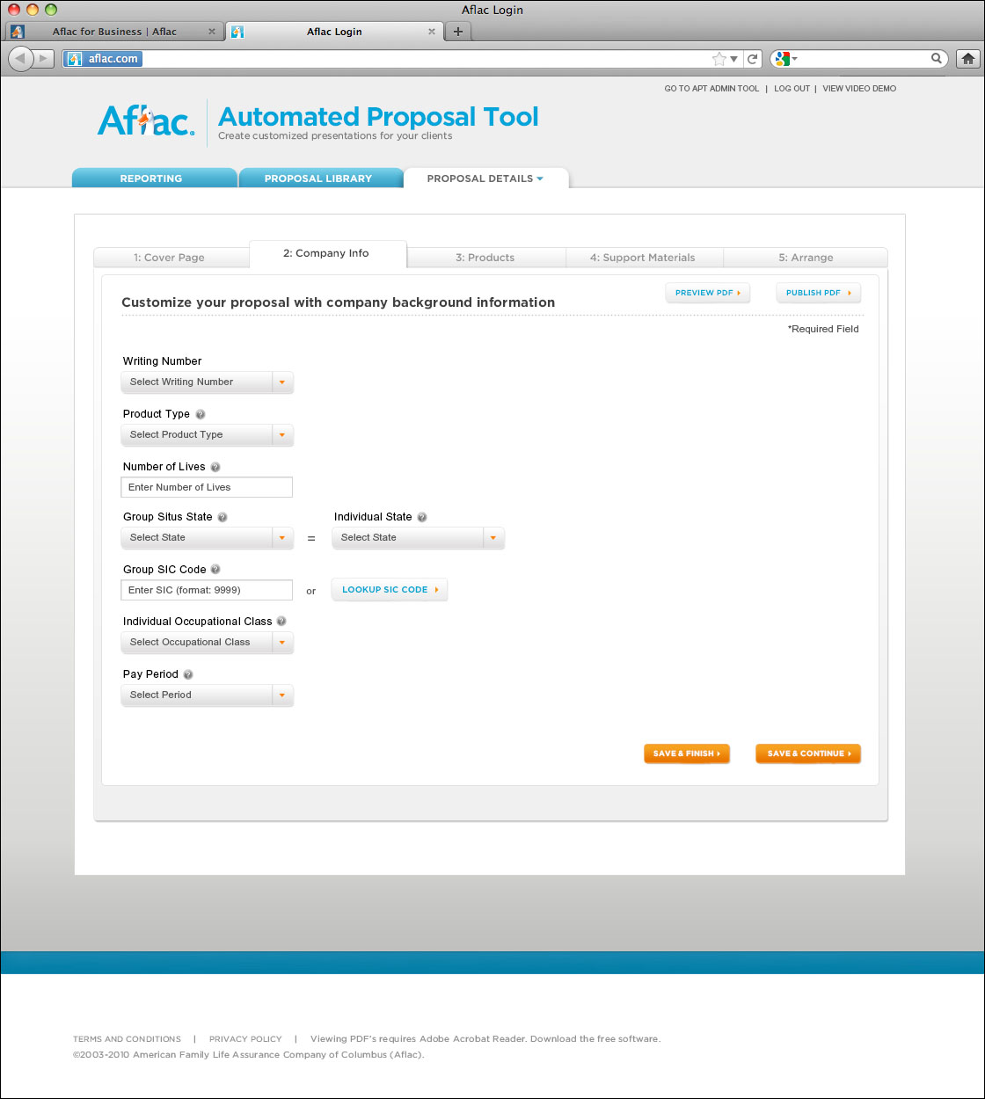Select step 2: Company Info tab
Viewport: 985px width, 1099px height.
(x=327, y=253)
